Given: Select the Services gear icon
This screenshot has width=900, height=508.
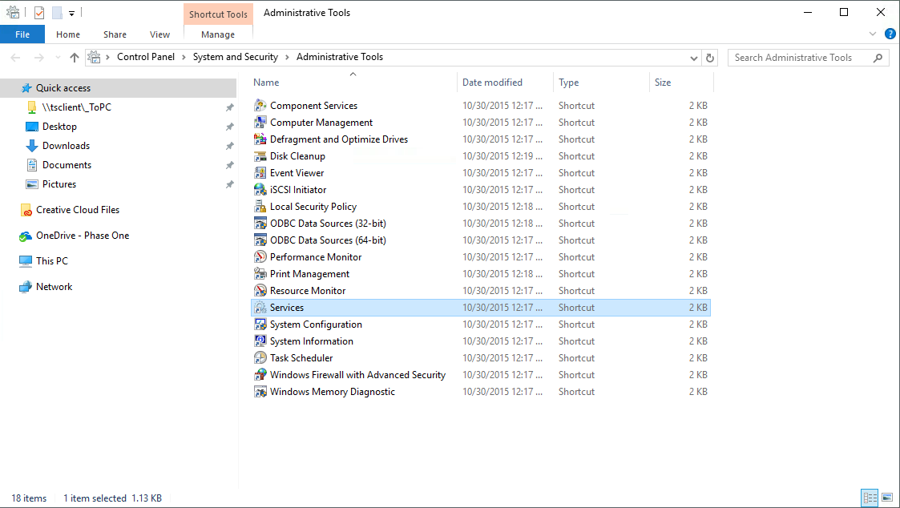Looking at the screenshot, I should [260, 308].
